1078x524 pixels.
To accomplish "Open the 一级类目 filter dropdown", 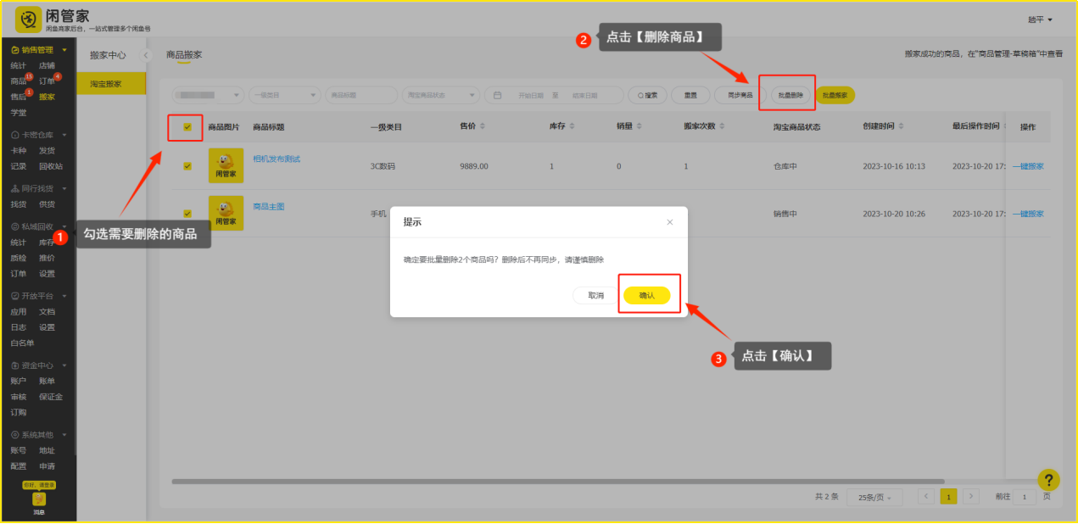I will coord(286,95).
